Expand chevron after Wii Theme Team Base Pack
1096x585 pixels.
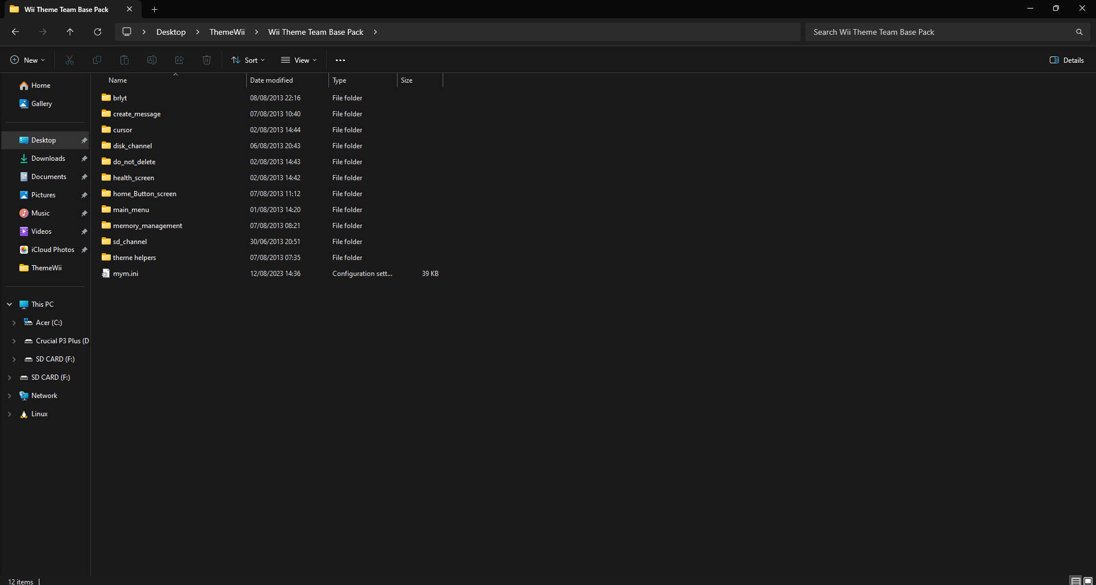point(375,32)
